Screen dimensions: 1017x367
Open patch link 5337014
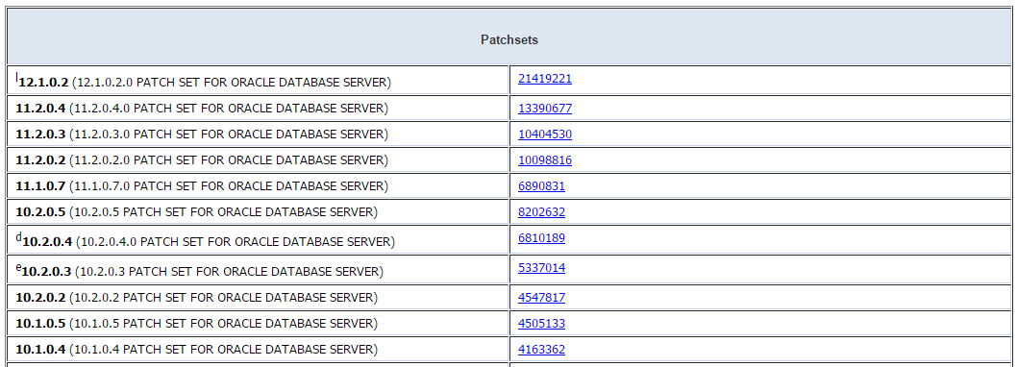(x=541, y=268)
